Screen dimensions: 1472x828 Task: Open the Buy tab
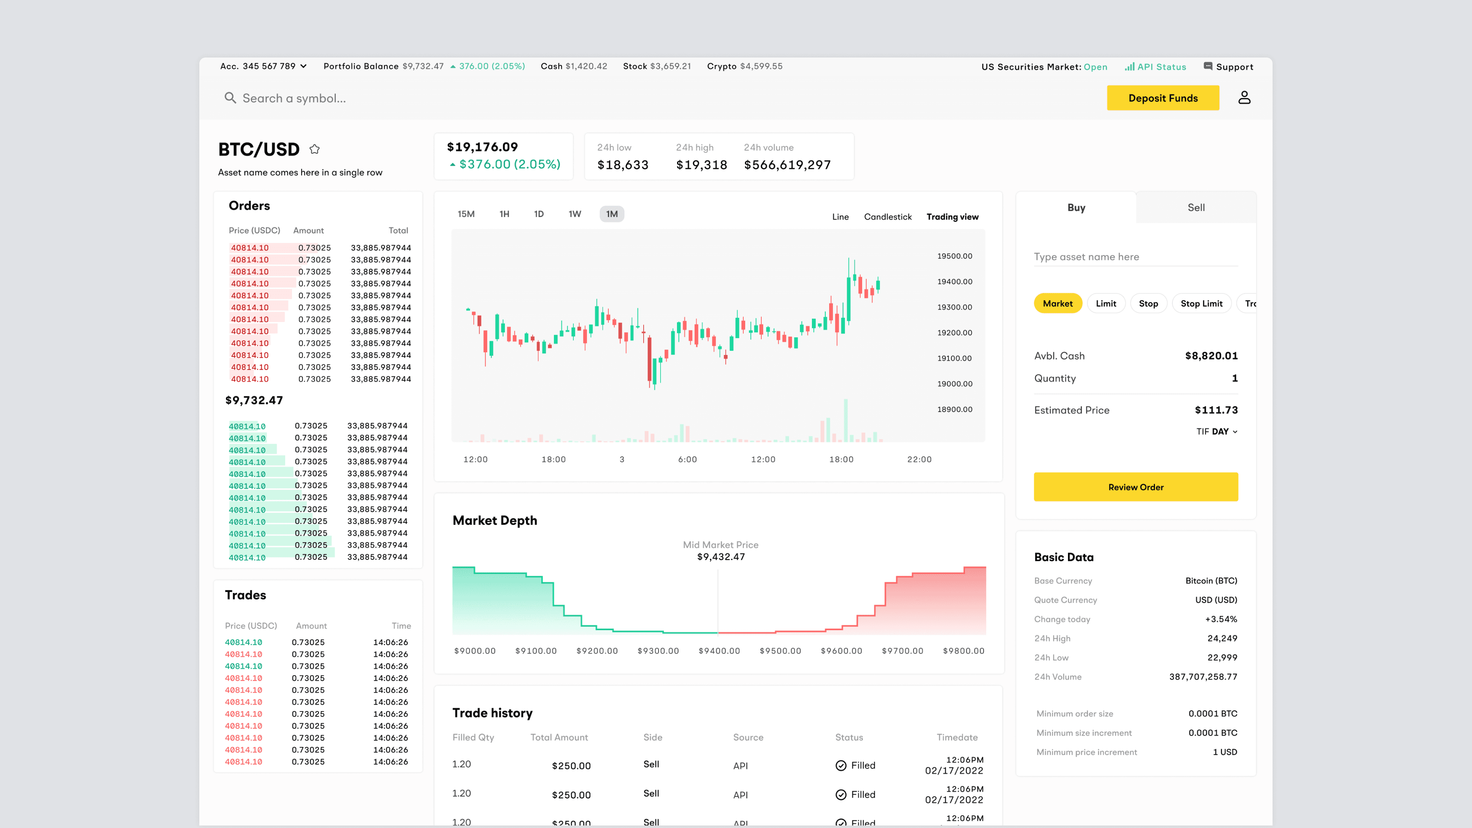1076,207
